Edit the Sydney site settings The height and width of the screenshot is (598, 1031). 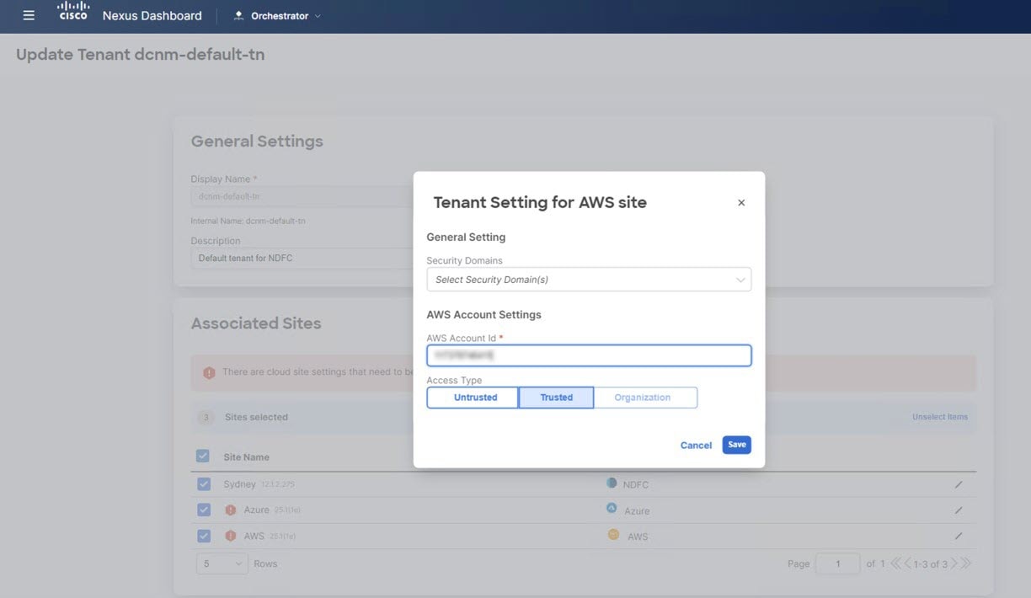[x=959, y=485]
